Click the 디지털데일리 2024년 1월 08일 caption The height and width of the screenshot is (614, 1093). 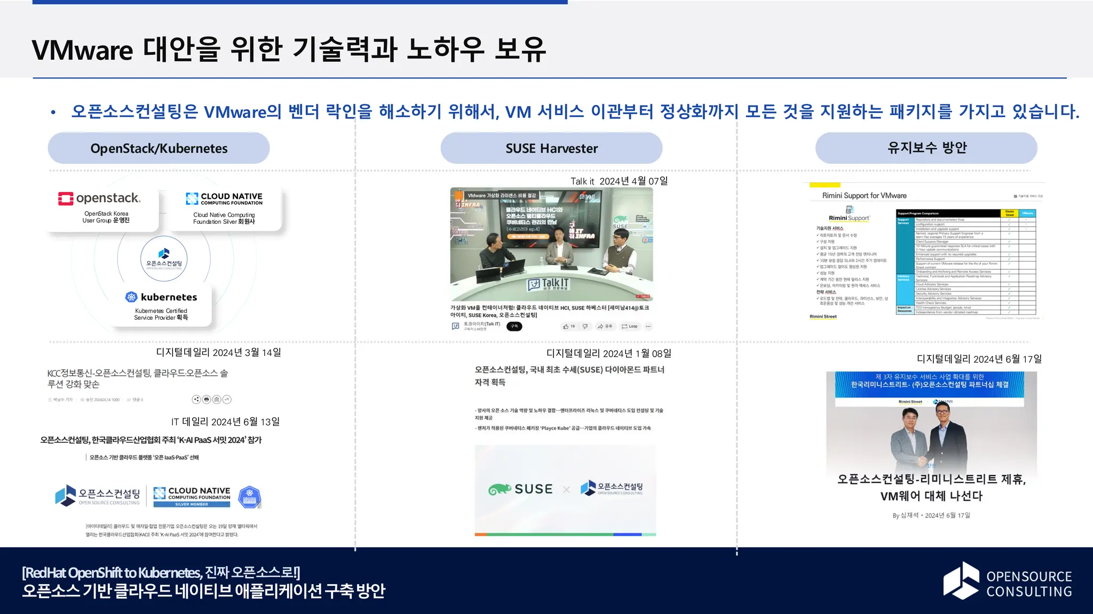click(x=609, y=353)
